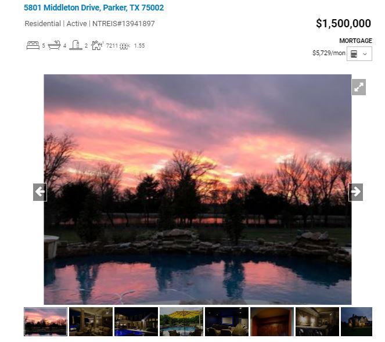Select the yellow umbrella pool thumbnail

[x=181, y=322]
